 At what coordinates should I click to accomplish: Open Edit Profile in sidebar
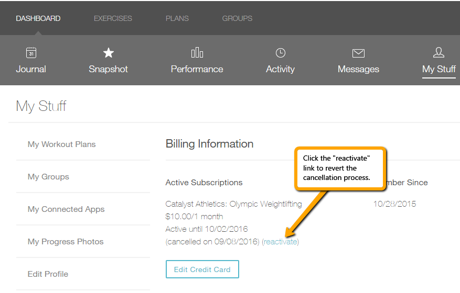coord(48,274)
